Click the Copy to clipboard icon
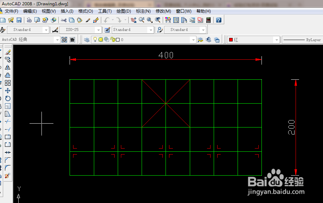The width and height of the screenshot is (323, 203). [71, 20]
